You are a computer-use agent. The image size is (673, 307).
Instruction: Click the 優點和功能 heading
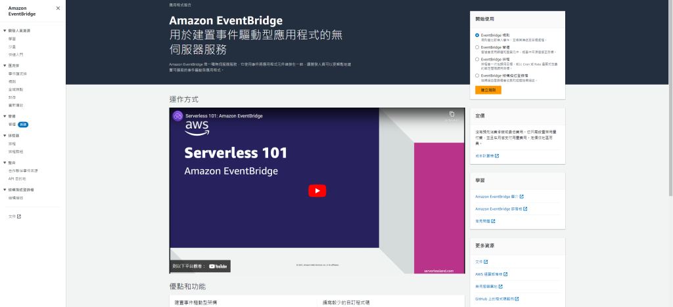click(187, 287)
